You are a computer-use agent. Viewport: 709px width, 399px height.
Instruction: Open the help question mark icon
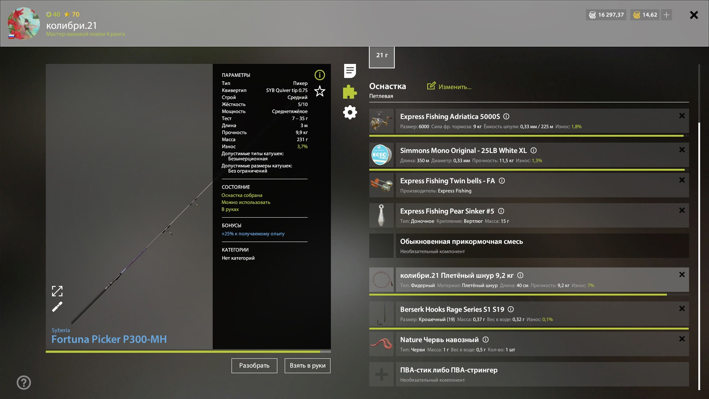click(x=24, y=382)
